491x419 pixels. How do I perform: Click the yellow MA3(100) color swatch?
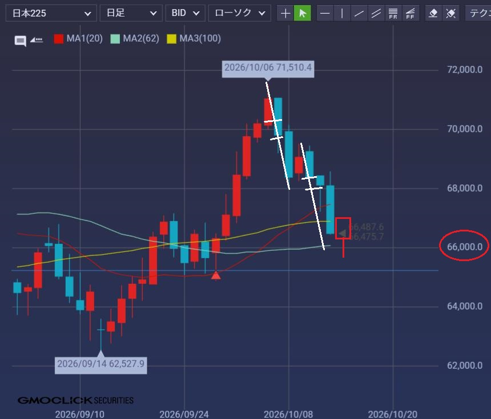pos(172,39)
